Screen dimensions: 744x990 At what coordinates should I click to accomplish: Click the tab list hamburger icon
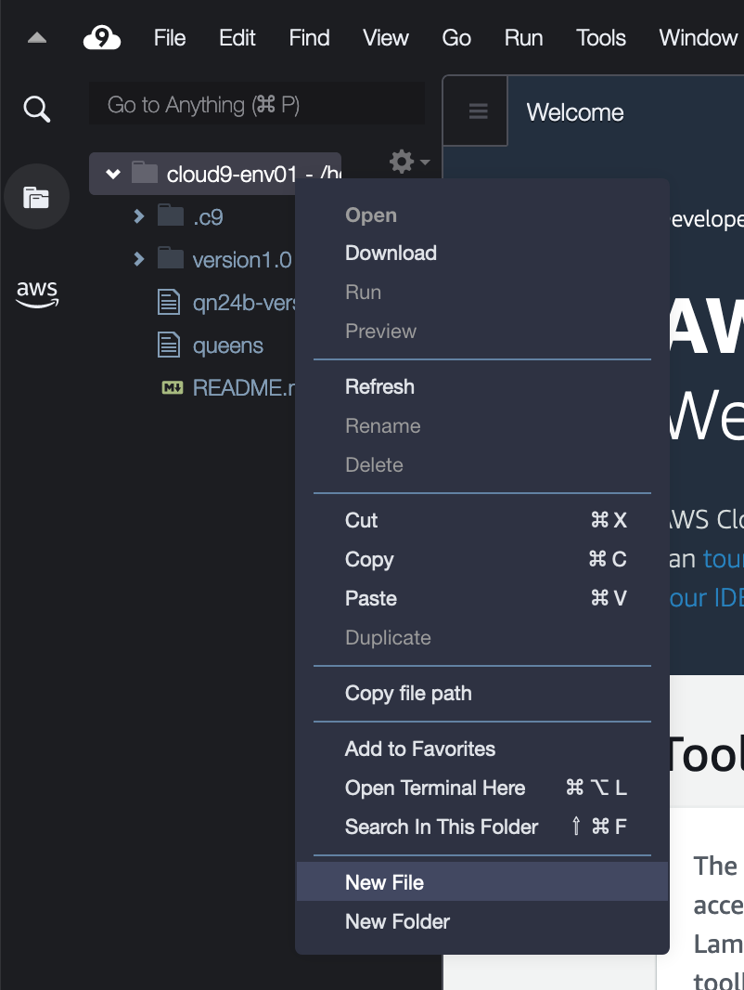[x=478, y=111]
